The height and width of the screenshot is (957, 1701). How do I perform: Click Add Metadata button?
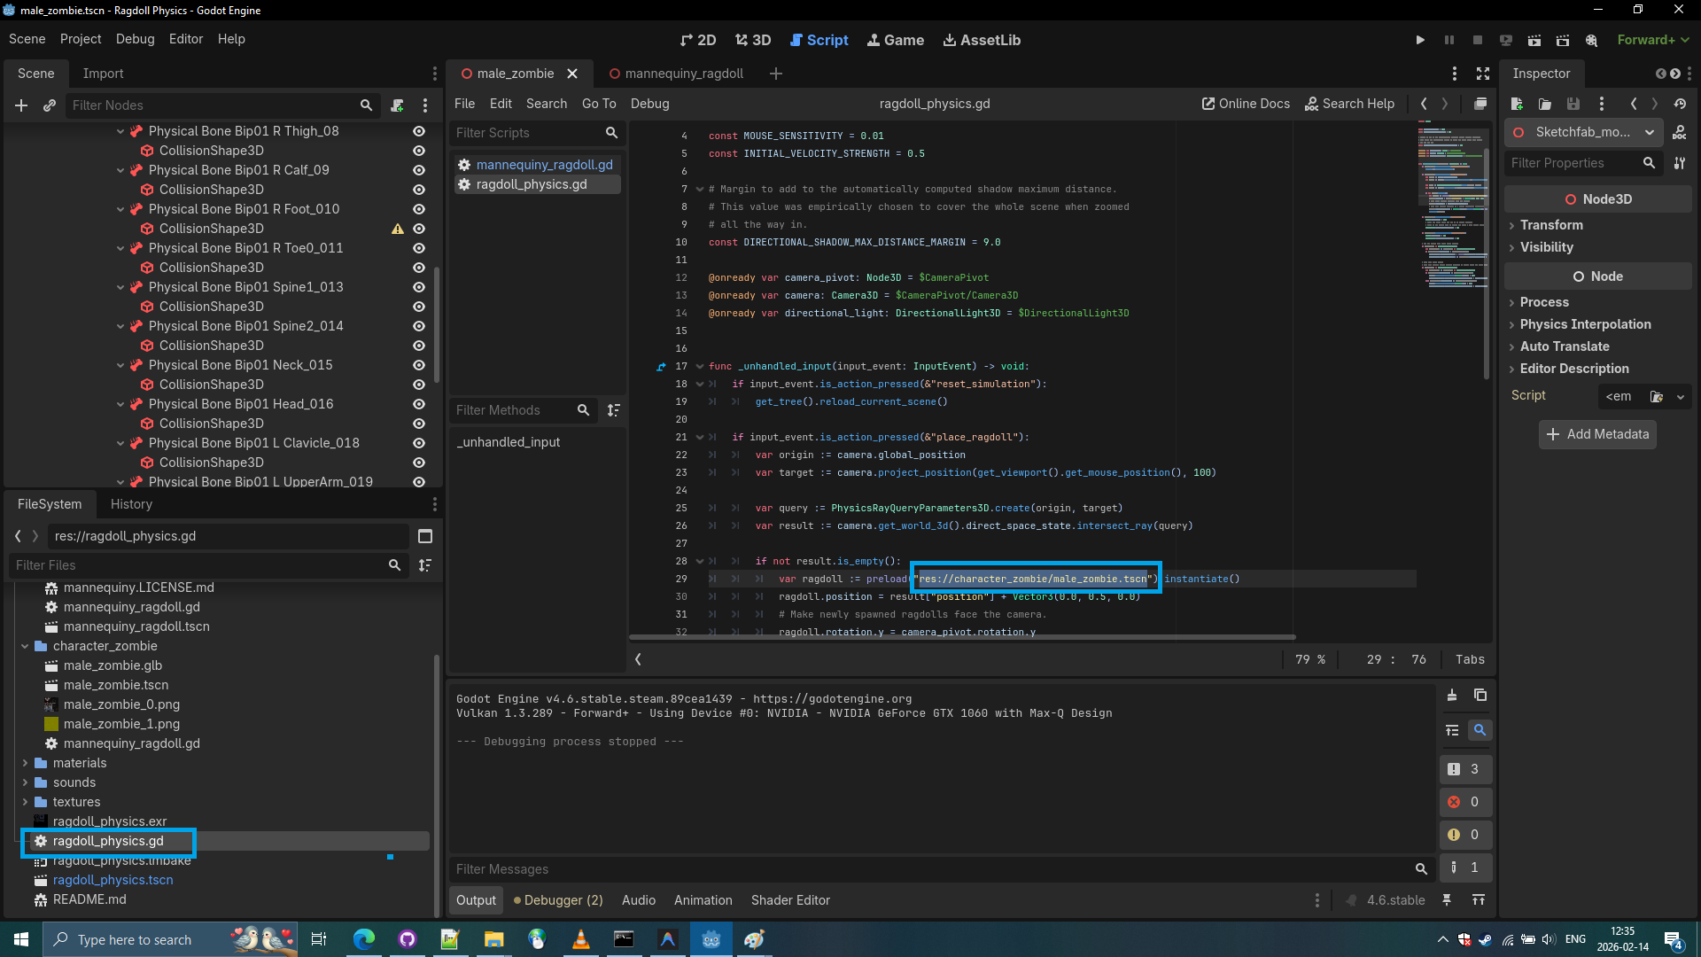[1597, 434]
